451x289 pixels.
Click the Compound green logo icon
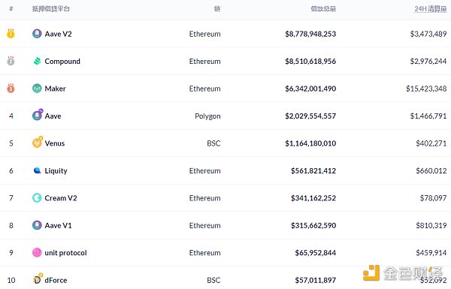click(37, 62)
